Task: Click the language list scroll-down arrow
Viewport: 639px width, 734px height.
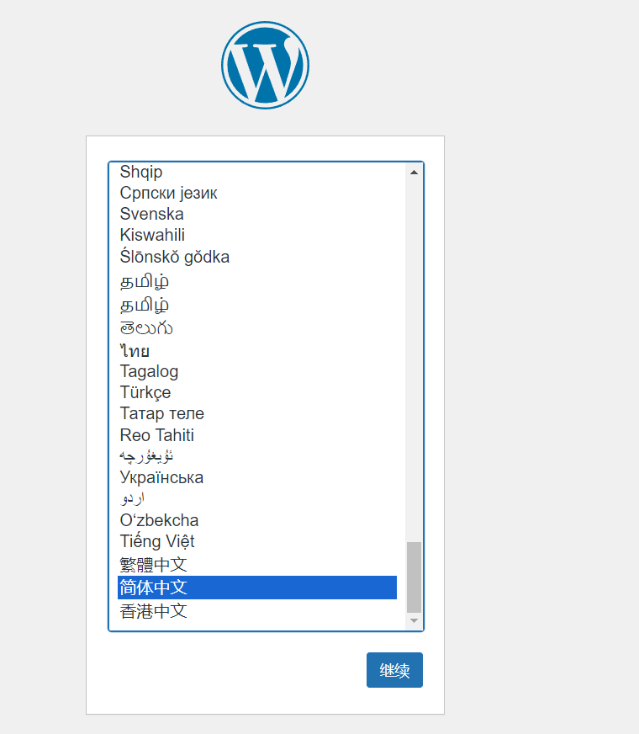Action: click(x=413, y=620)
